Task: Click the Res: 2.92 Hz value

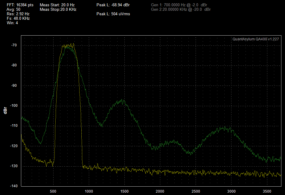Action: (x=18, y=14)
